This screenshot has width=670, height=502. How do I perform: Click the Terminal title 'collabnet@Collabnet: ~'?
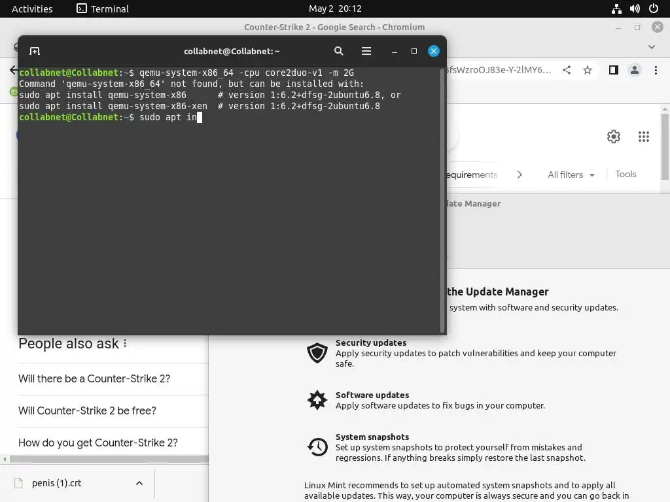232,51
